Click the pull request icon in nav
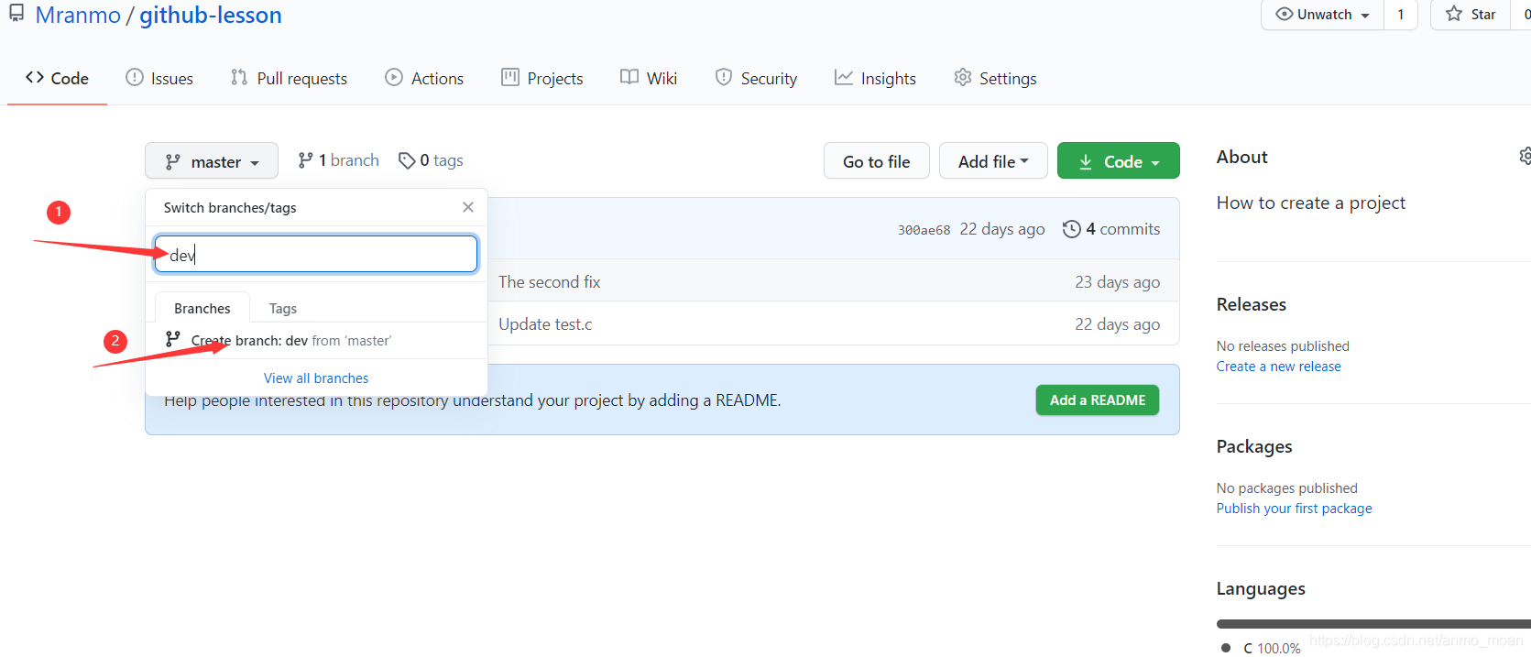1531x657 pixels. pyautogui.click(x=239, y=78)
